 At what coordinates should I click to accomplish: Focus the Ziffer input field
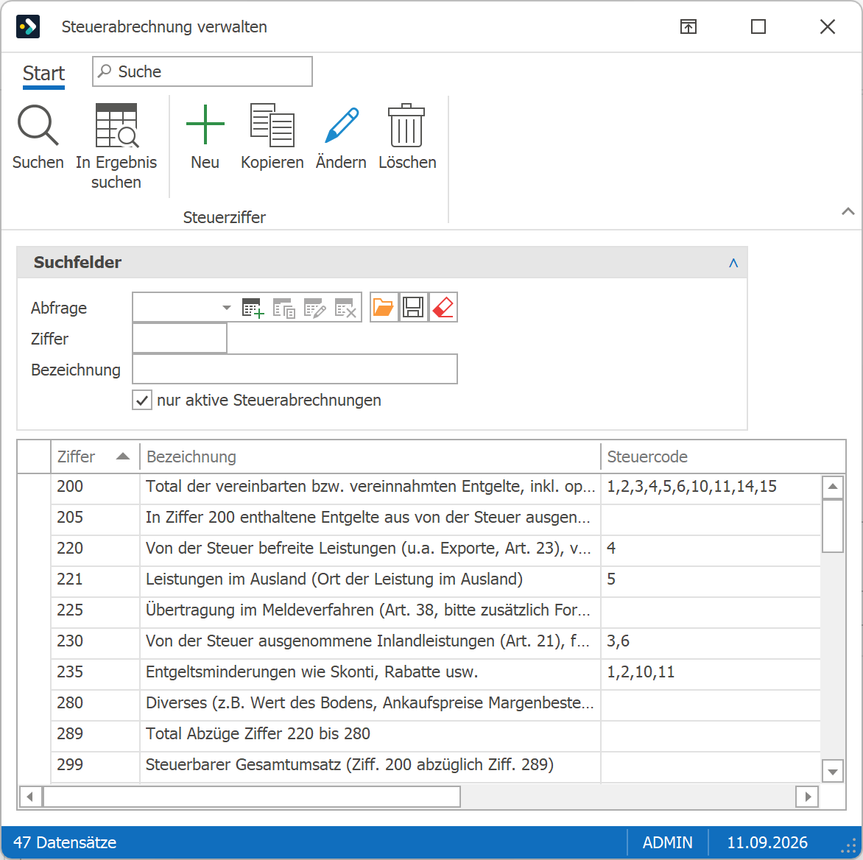(180, 339)
